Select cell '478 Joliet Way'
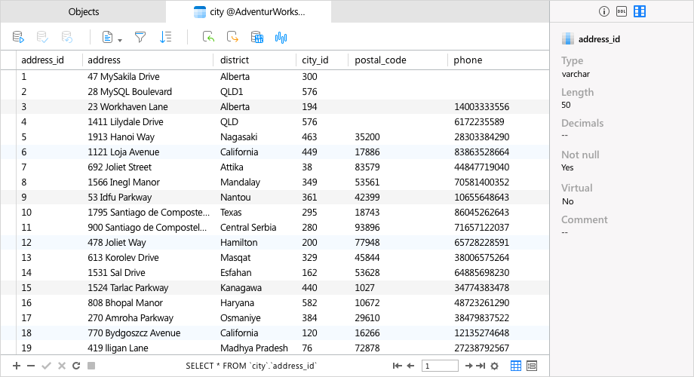Viewport: 694px width, 377px height. (x=116, y=242)
